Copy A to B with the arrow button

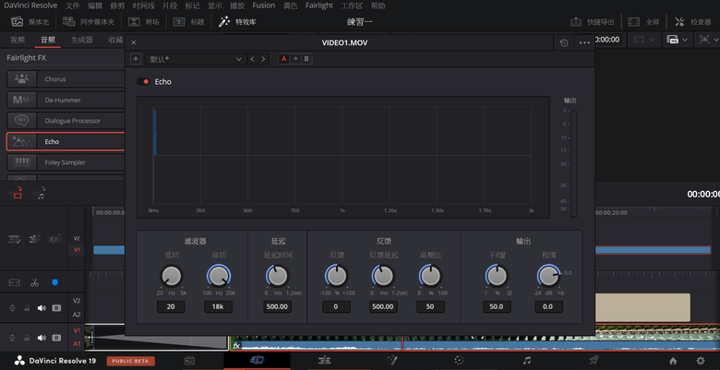[x=295, y=59]
